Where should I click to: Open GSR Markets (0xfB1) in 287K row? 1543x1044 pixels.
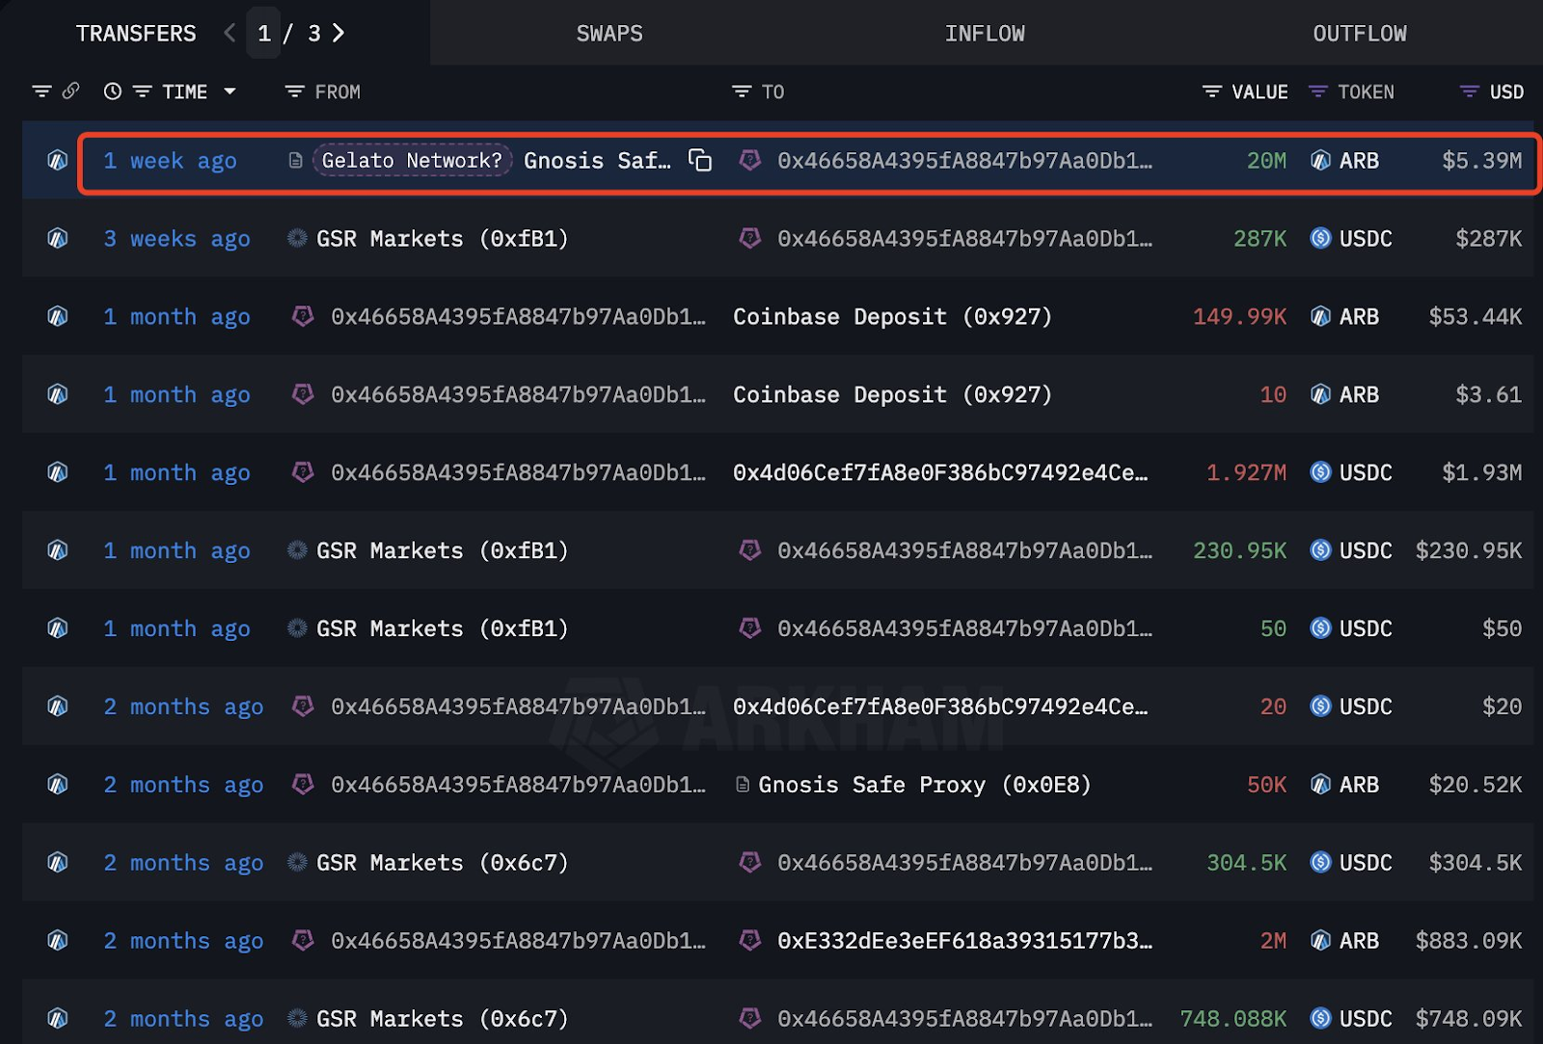click(x=443, y=239)
